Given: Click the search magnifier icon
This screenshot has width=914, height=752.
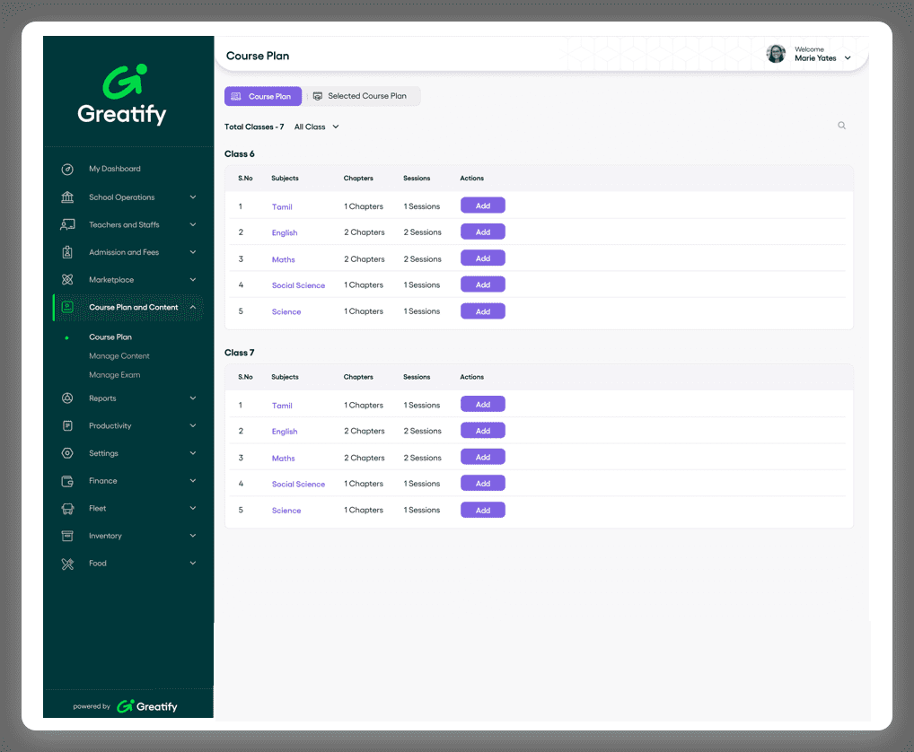Looking at the screenshot, I should [841, 126].
